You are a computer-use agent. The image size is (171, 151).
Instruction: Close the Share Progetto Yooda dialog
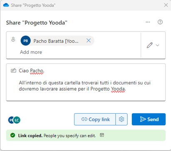click(x=166, y=5)
